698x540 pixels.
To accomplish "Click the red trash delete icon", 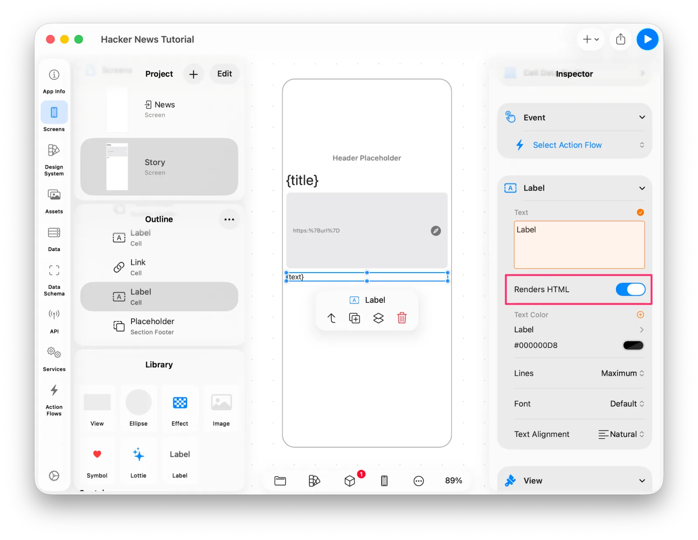I will (402, 318).
